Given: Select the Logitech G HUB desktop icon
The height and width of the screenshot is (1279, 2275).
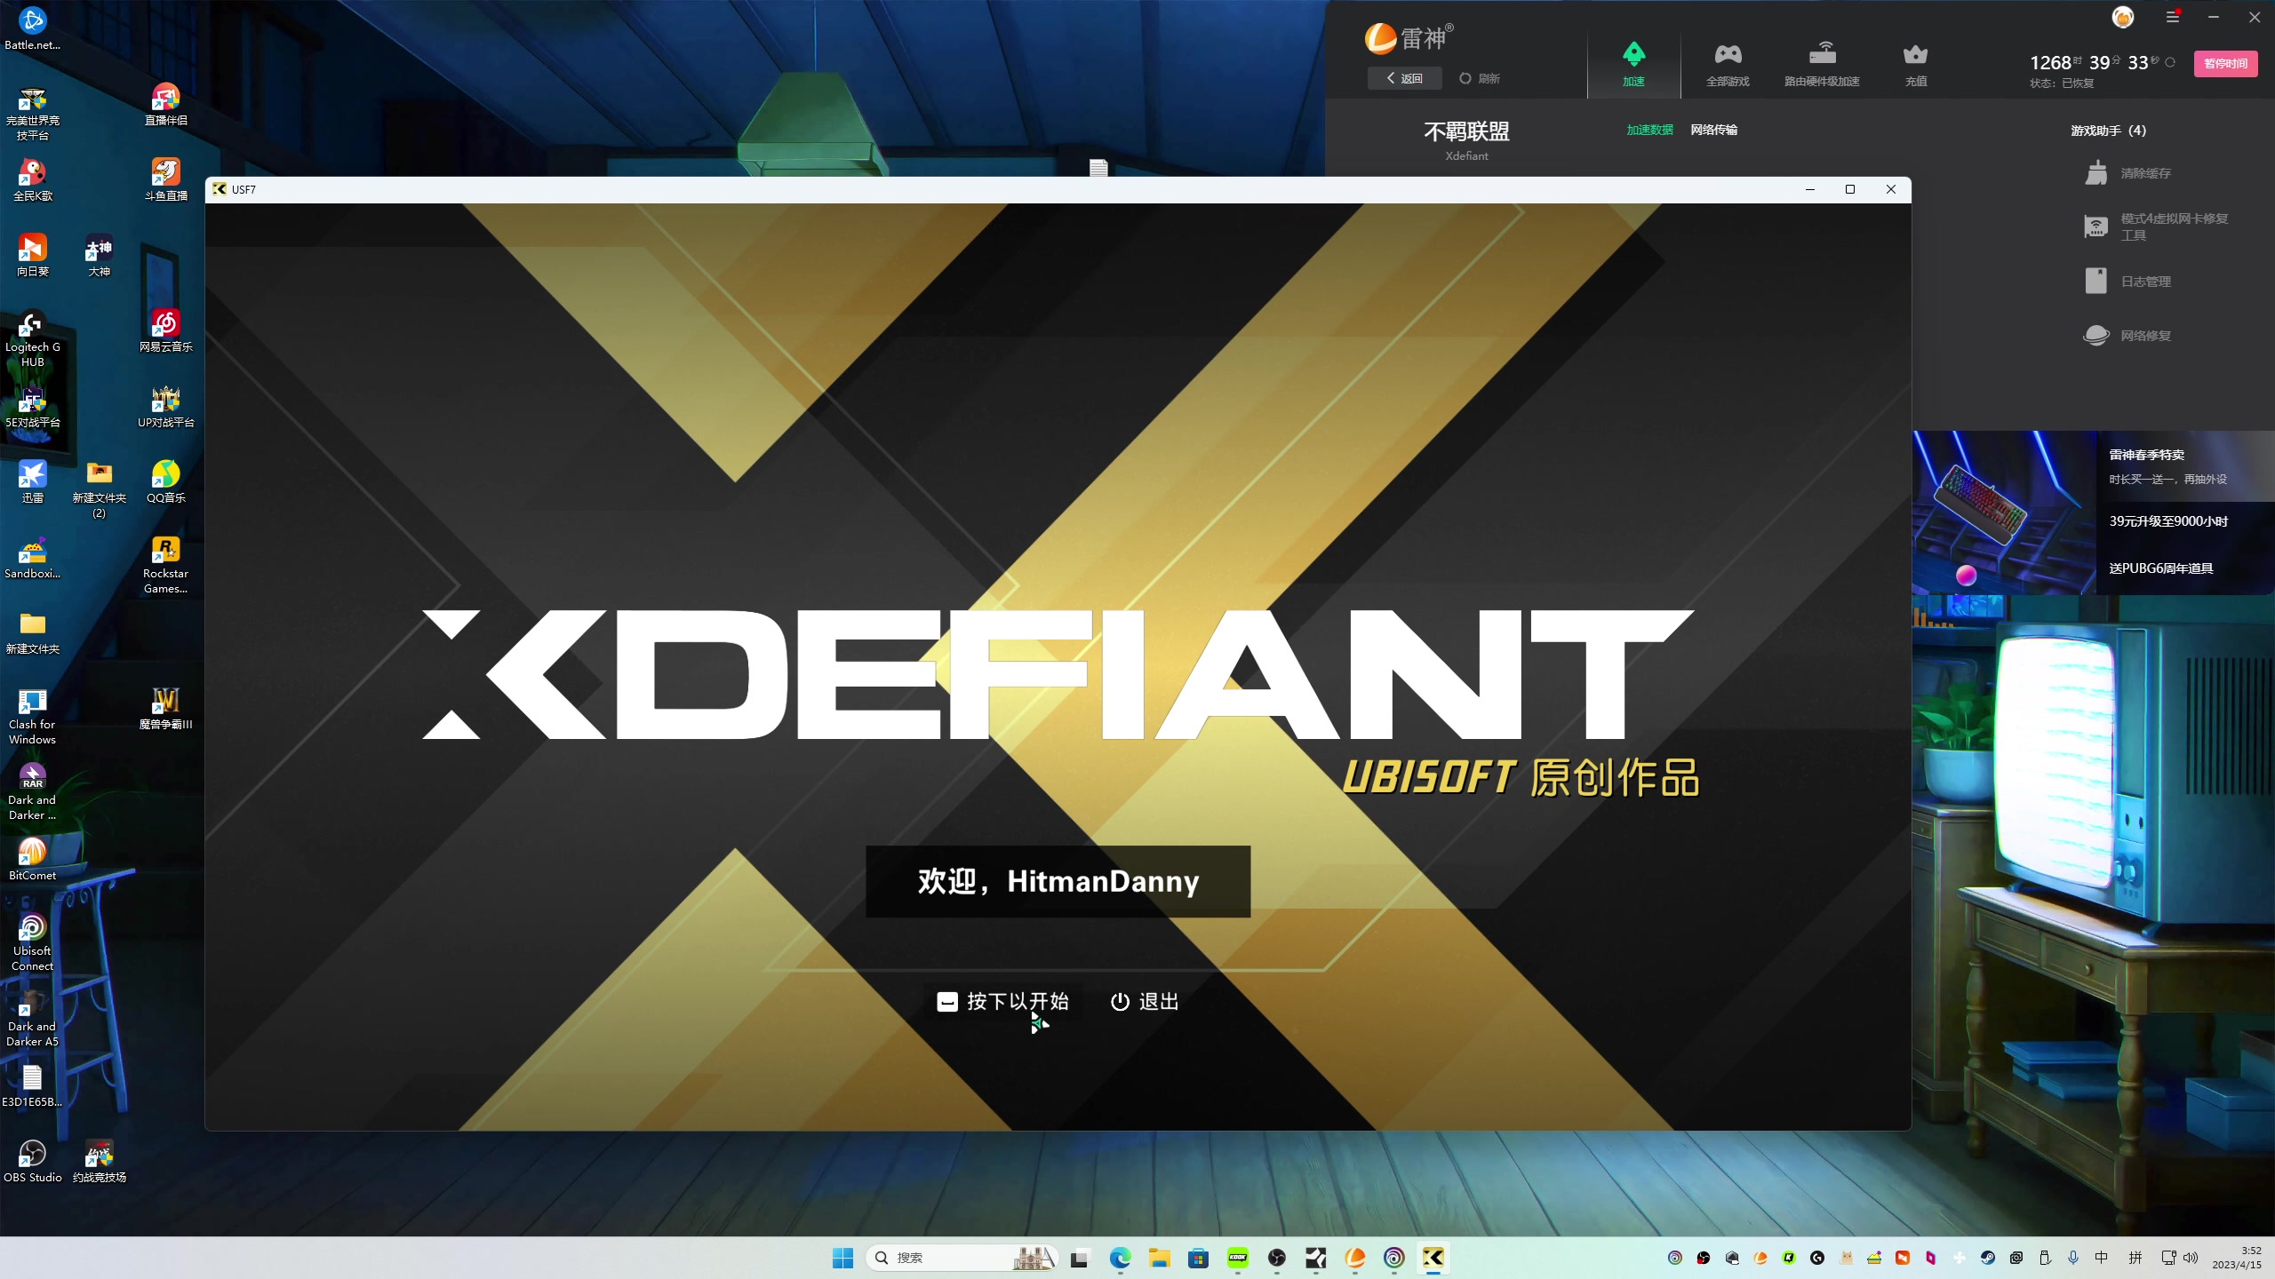Looking at the screenshot, I should [x=33, y=339].
